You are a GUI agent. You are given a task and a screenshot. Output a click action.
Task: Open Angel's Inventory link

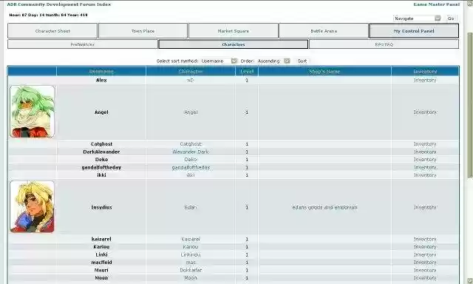point(425,112)
